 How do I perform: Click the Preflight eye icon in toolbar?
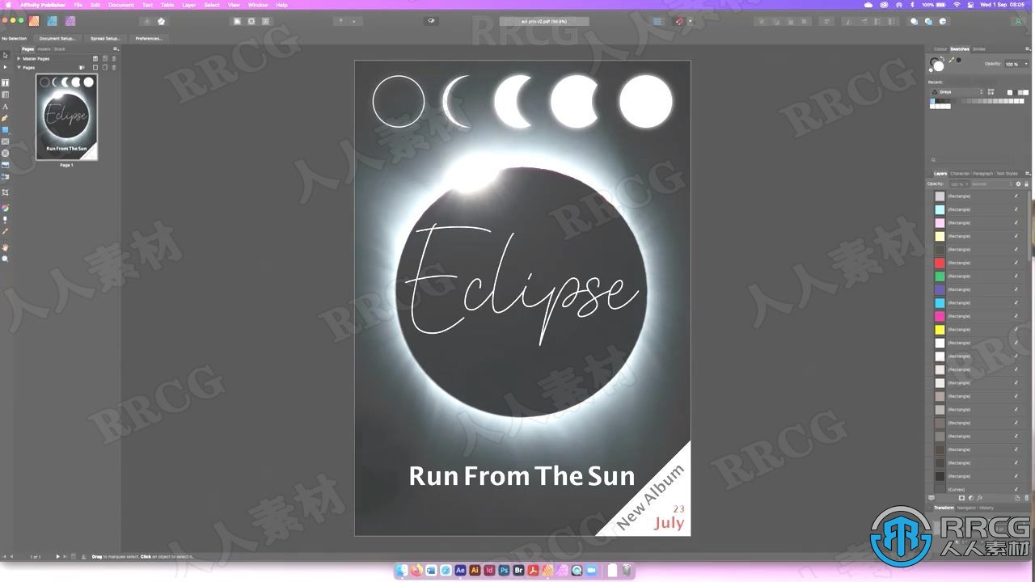coord(432,21)
